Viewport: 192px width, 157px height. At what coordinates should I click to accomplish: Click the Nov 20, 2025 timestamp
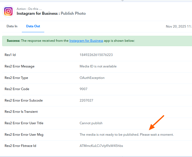(179, 26)
